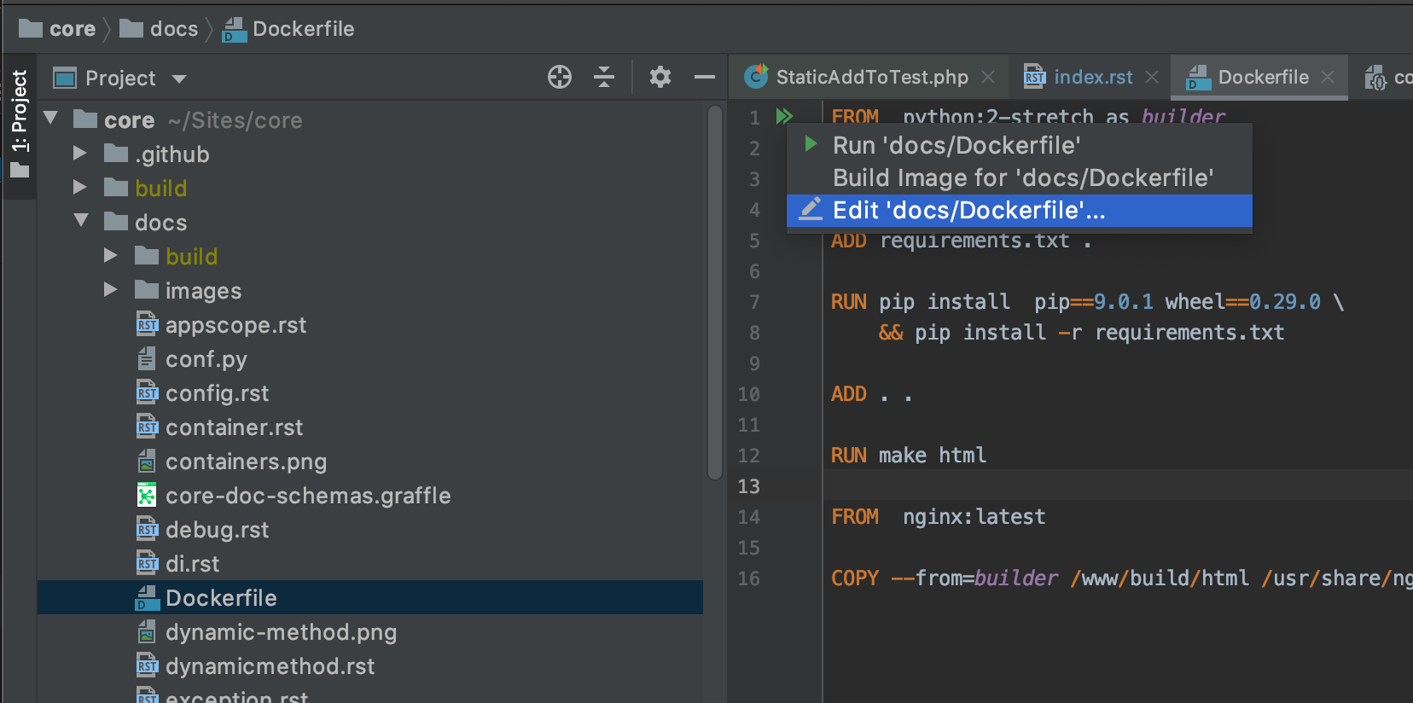Toggle the 1: Project tool window button
1413x703 pixels.
coord(19,125)
